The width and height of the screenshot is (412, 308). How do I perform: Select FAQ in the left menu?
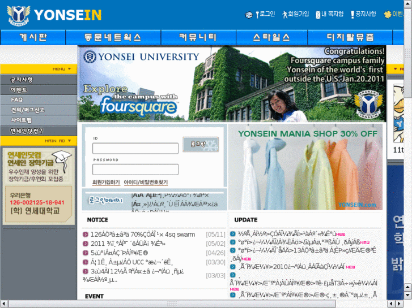tap(39, 100)
